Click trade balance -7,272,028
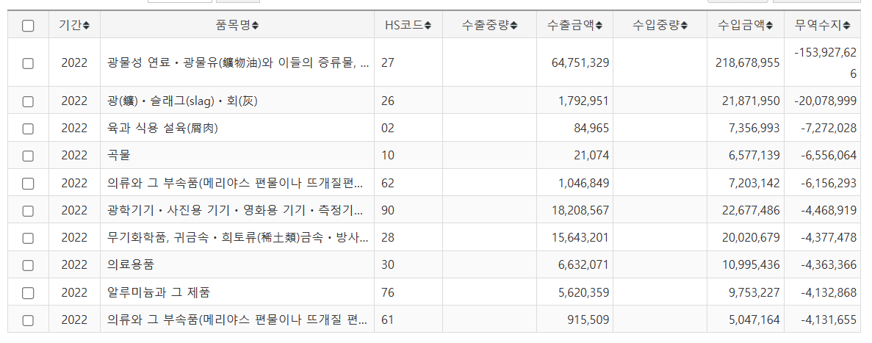 coord(829,129)
